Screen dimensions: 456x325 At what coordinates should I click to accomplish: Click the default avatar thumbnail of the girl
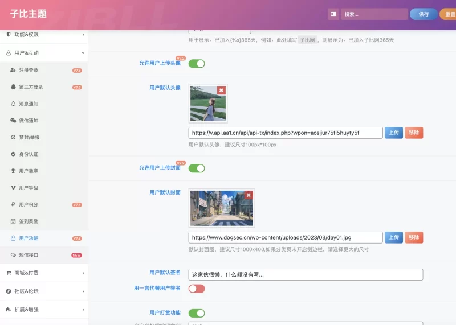click(x=208, y=104)
